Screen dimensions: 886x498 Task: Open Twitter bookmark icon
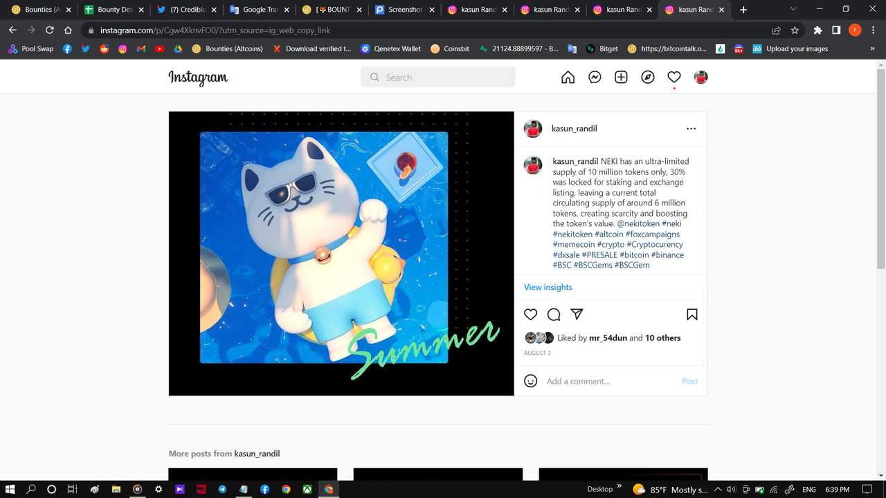click(86, 49)
